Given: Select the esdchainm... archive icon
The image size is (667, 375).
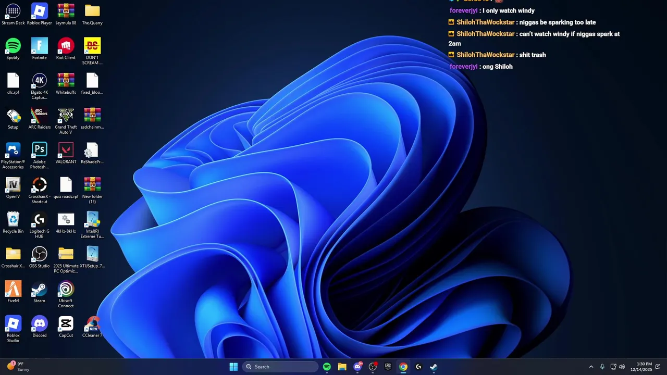Looking at the screenshot, I should (92, 119).
